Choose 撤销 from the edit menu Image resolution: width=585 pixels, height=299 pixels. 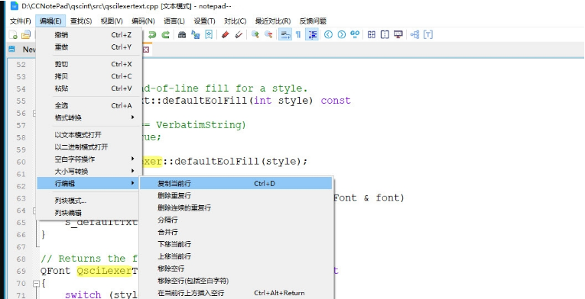(89, 35)
